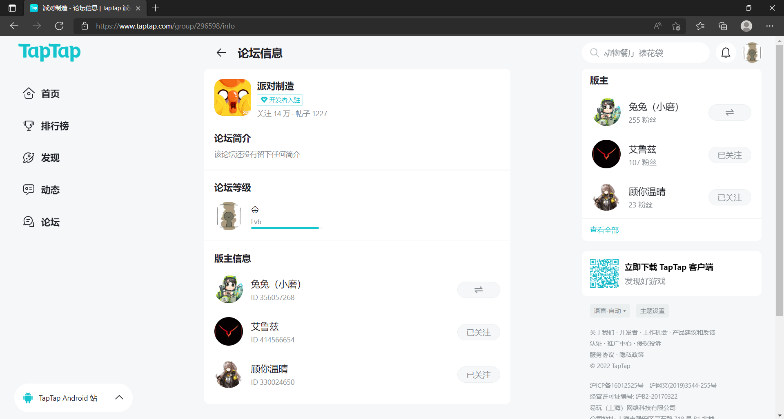Open a new browser tab
This screenshot has height=419, width=784.
(156, 8)
